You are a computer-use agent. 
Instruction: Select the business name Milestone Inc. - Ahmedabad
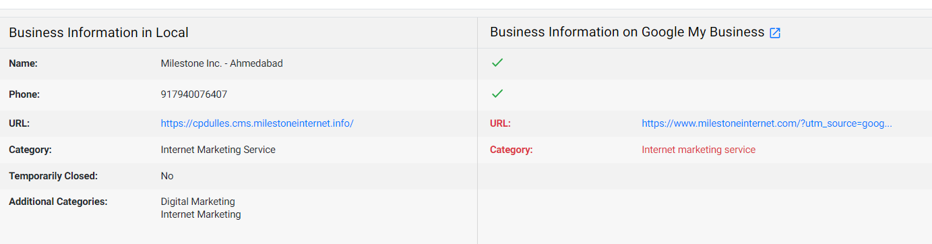point(222,63)
